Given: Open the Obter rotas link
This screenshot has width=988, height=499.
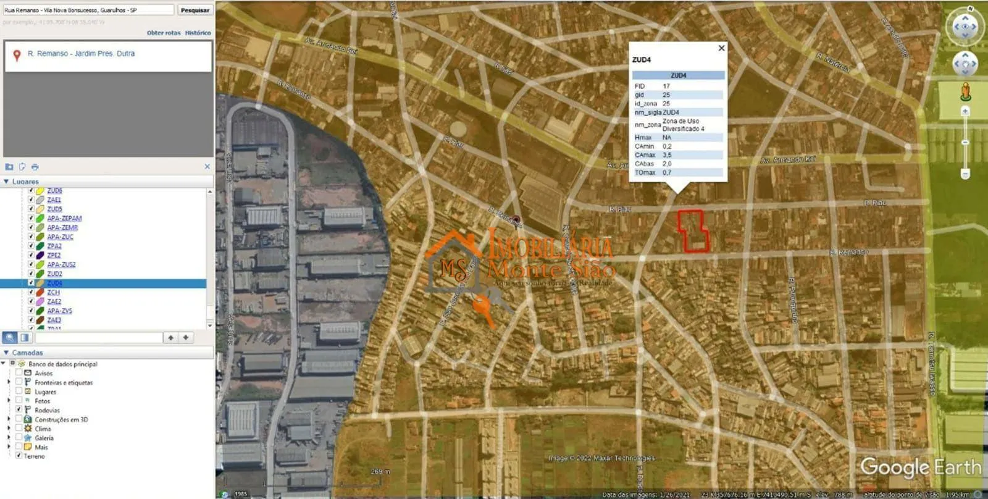Looking at the screenshot, I should tap(164, 33).
